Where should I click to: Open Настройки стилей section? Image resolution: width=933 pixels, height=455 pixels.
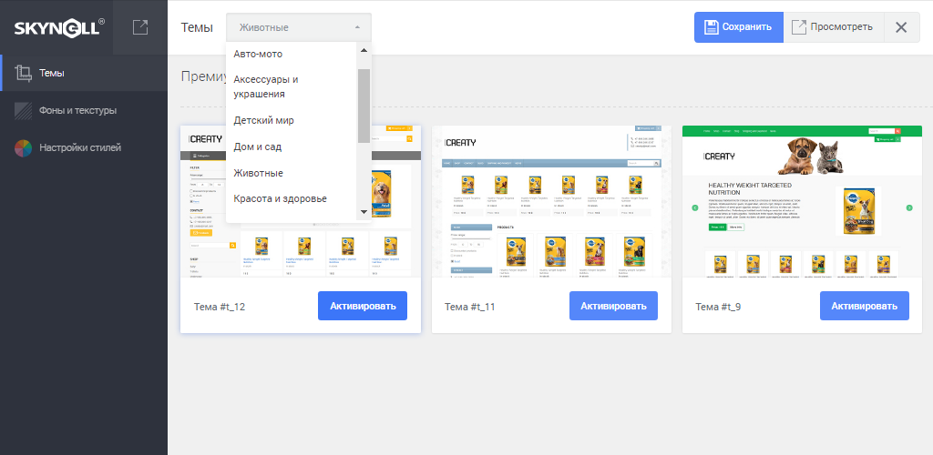(84, 148)
